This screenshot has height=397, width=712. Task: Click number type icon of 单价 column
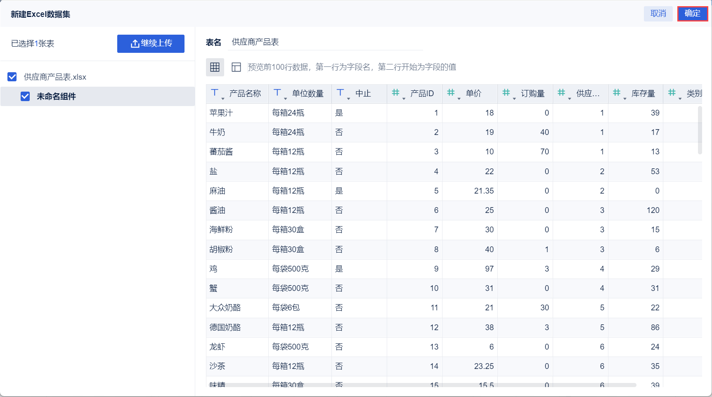click(451, 93)
